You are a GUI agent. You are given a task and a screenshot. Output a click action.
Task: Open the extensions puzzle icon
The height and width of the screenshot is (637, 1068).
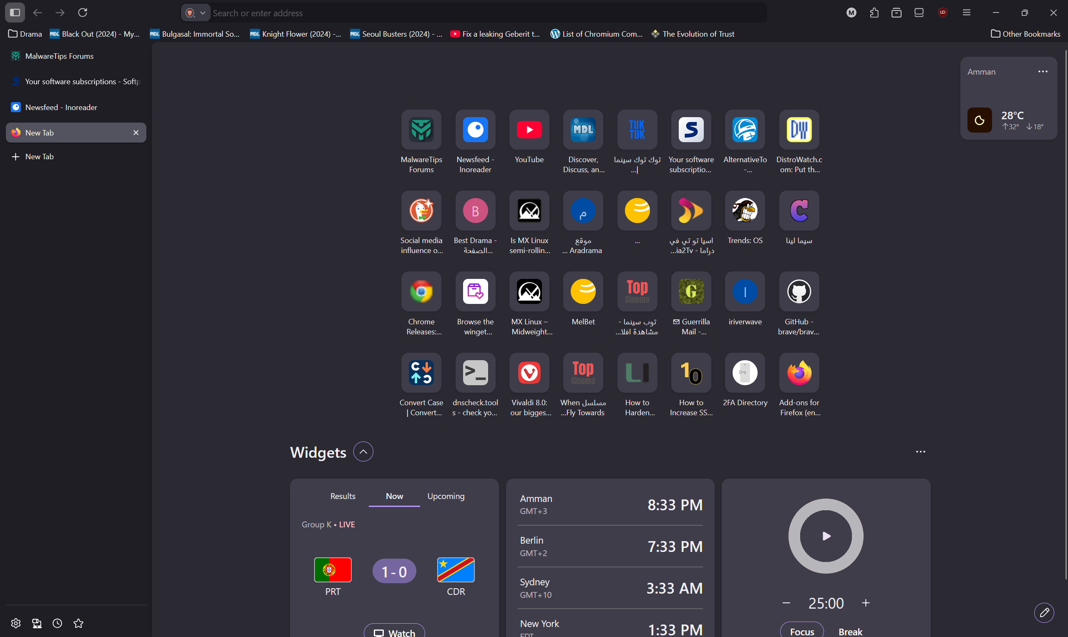pyautogui.click(x=874, y=13)
